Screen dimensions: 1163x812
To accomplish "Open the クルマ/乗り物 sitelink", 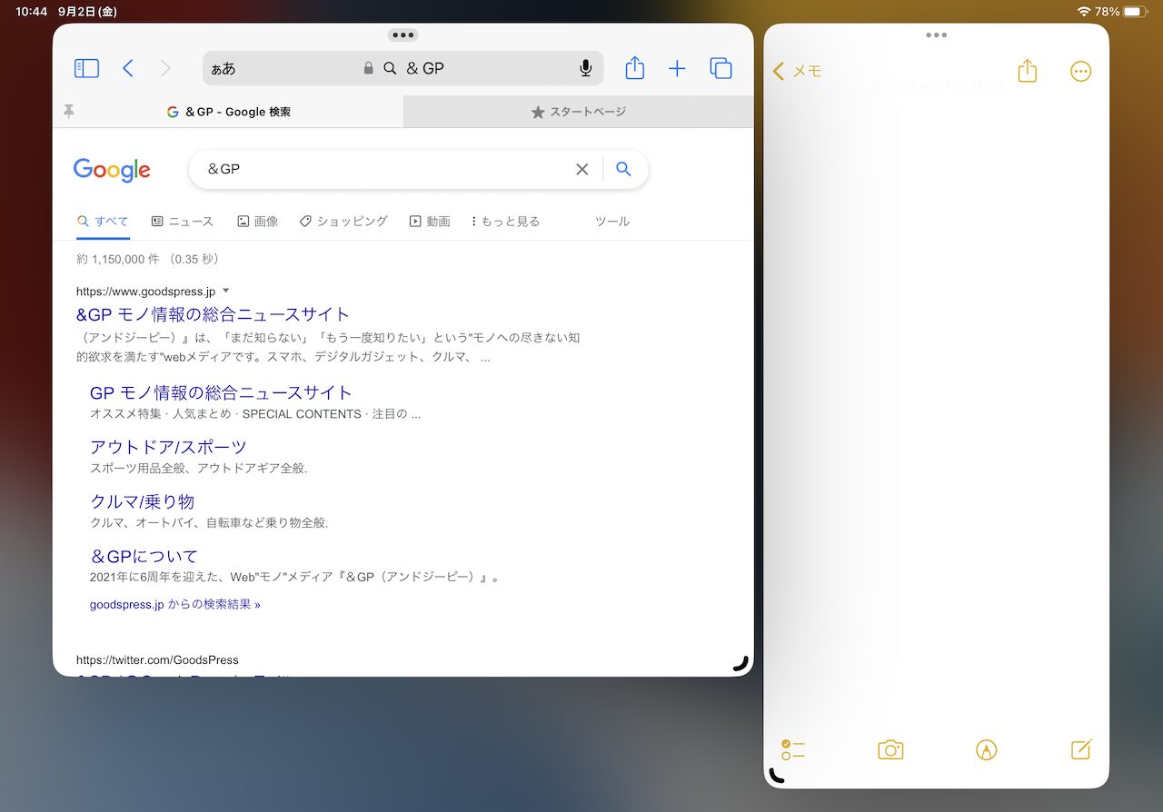I will 142,501.
